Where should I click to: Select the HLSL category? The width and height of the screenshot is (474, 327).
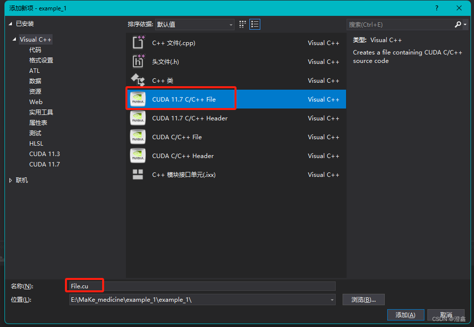[x=35, y=143]
